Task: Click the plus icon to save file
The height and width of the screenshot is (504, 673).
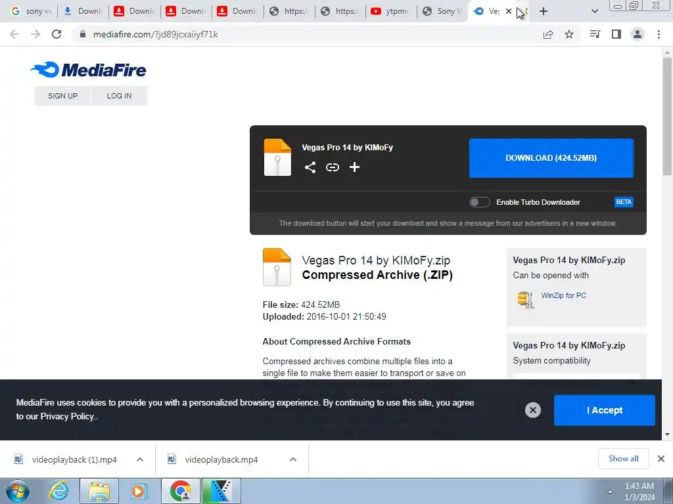Action: pos(354,167)
